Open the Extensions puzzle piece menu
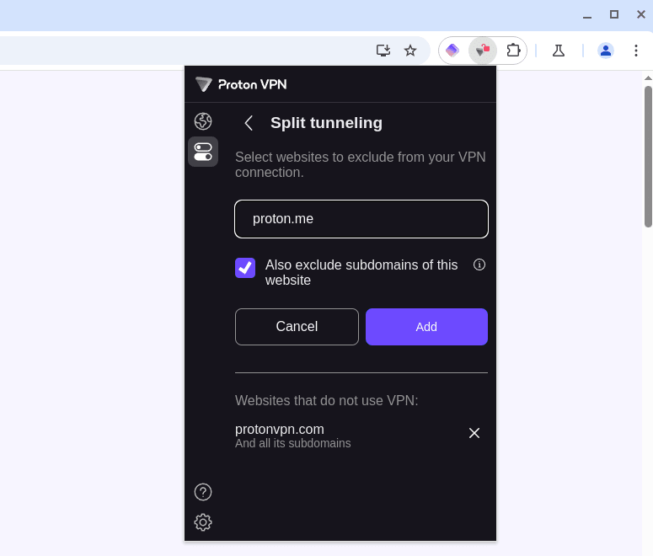Image resolution: width=653 pixels, height=556 pixels. (513, 51)
